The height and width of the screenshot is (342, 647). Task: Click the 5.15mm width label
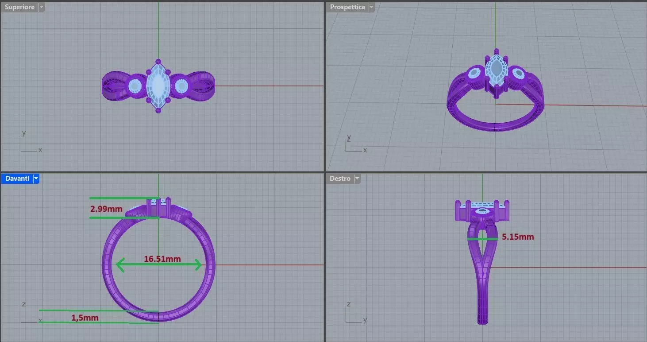[x=518, y=237]
